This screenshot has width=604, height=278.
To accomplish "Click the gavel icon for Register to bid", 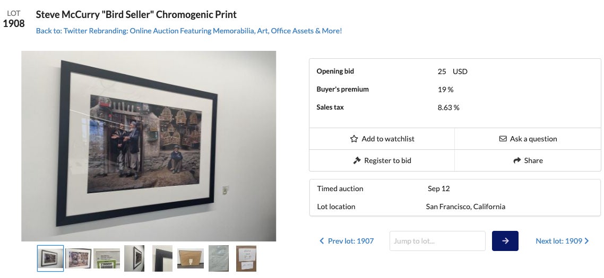I will coord(357,160).
